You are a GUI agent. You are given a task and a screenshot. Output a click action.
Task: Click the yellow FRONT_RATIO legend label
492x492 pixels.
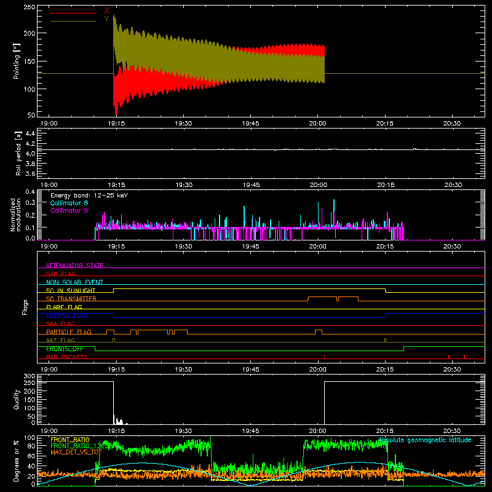pos(70,440)
